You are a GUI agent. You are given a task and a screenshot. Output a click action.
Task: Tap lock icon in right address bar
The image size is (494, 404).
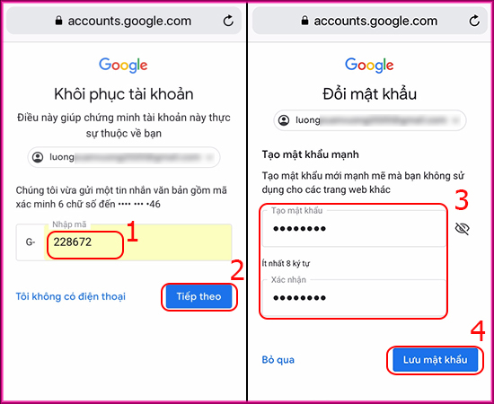tap(304, 21)
